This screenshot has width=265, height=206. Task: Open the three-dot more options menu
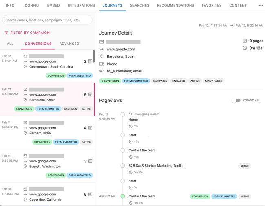coord(261,5)
